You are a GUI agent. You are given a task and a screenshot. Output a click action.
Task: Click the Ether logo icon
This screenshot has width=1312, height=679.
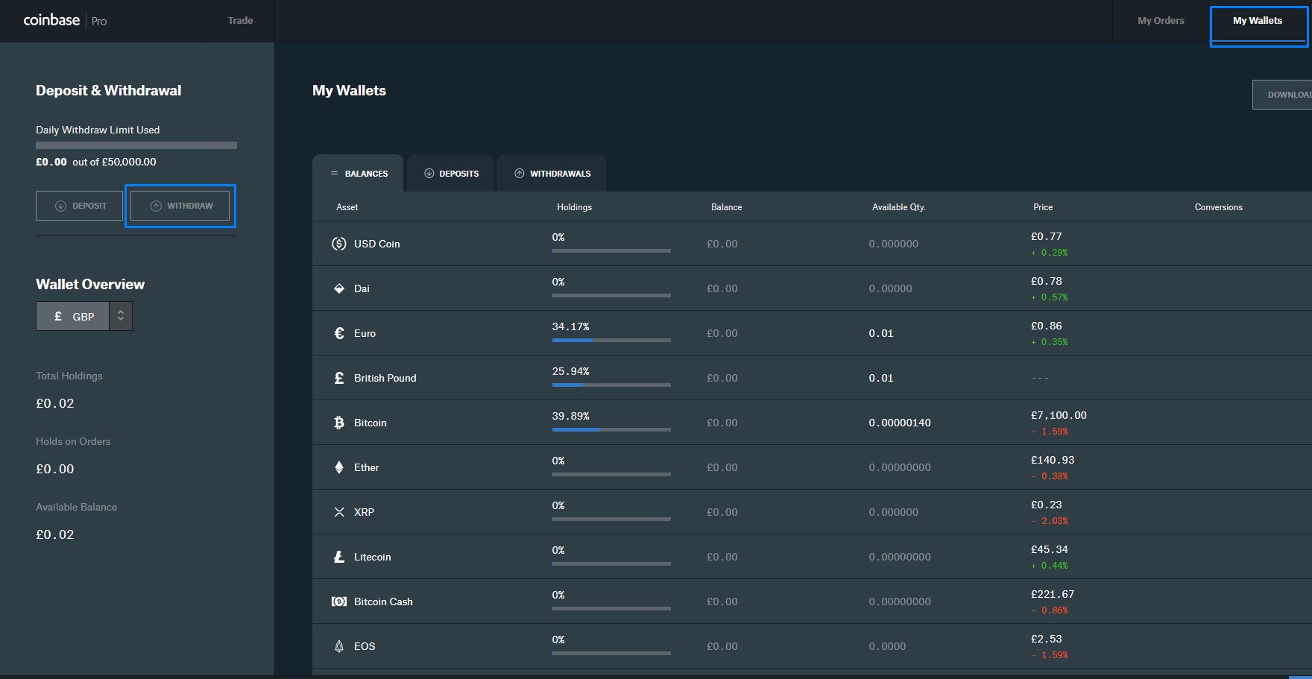click(339, 467)
